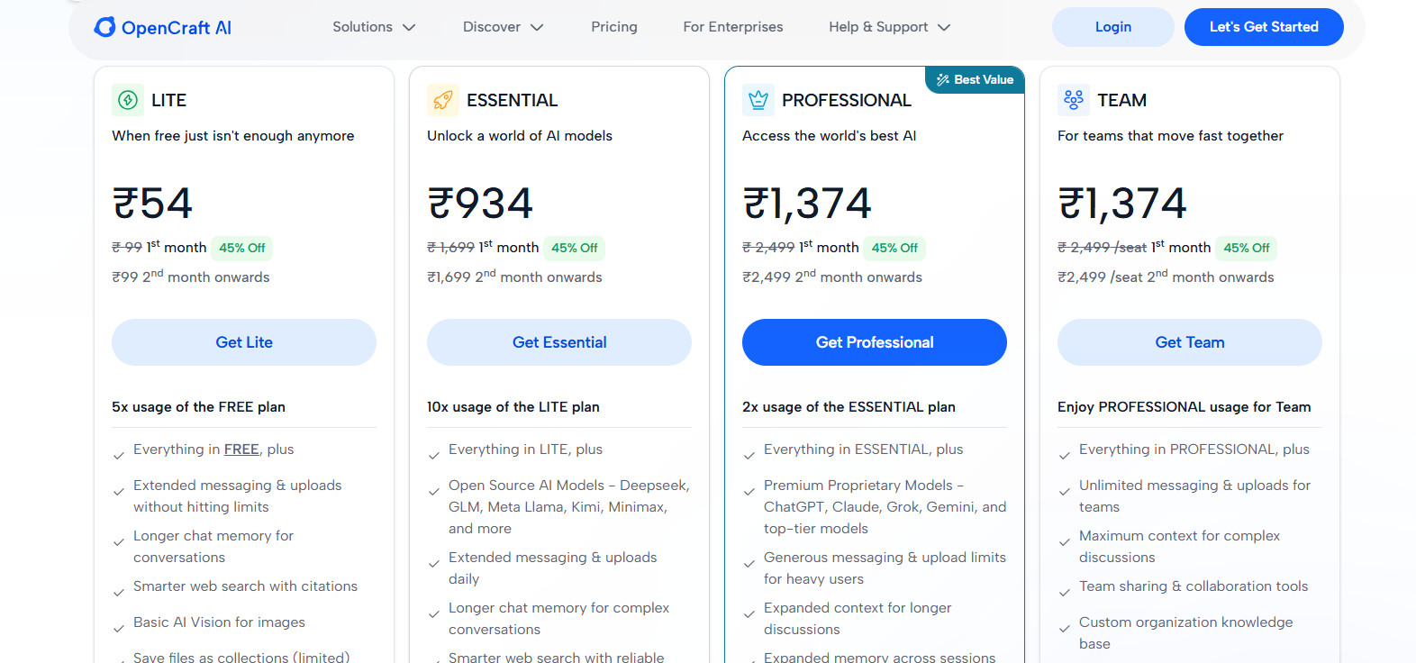Expand the Solutions dropdown
1416x663 pixels.
click(373, 27)
